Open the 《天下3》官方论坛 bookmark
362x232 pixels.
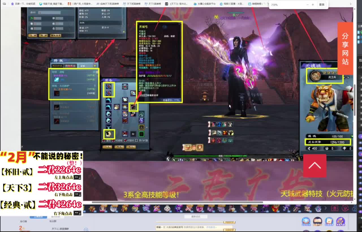tap(176, 4)
